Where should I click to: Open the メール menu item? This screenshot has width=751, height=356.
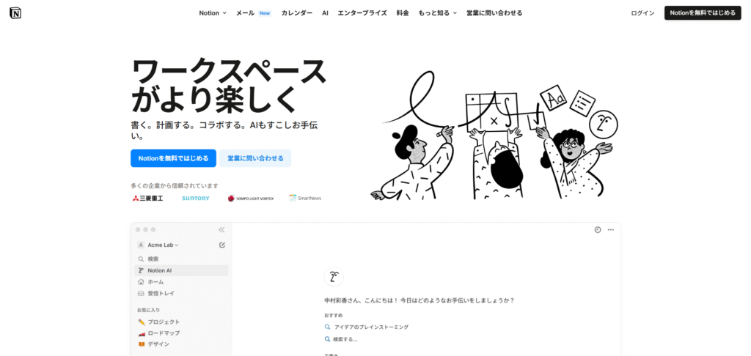(253, 13)
